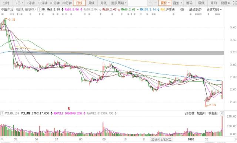The image size is (237, 143).
Task: Click the gray 3.22-3.15 price zone band
Action: coord(118,53)
